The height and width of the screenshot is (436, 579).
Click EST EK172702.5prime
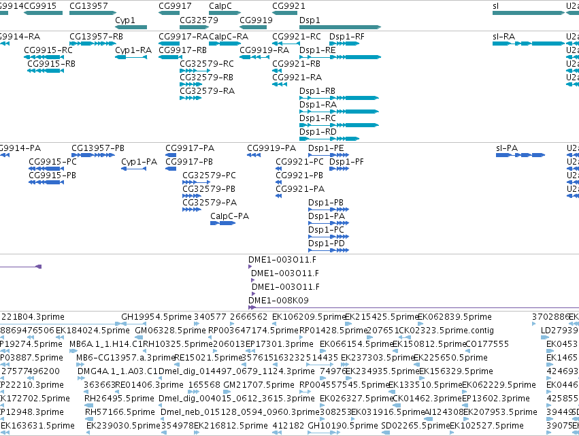pos(2,405)
